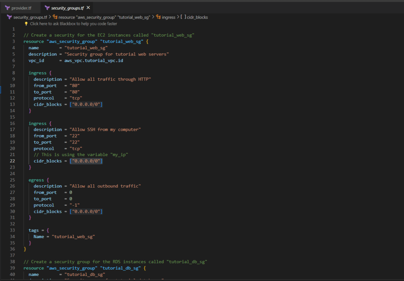Open the ingress breadcrumb segment
Viewport: 404px width, 281px height.
(x=168, y=17)
